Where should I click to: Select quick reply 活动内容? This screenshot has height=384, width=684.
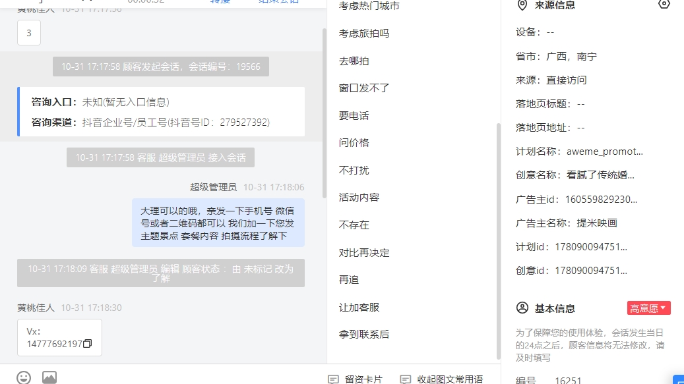[x=359, y=198]
